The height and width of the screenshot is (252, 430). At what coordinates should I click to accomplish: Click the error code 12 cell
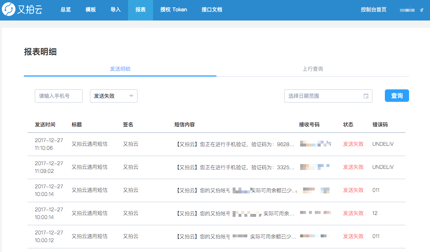pyautogui.click(x=375, y=213)
